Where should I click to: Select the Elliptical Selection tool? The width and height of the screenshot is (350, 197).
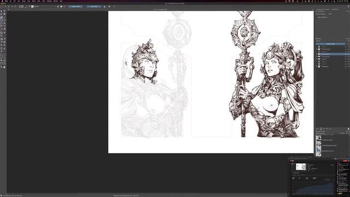pos(4,54)
